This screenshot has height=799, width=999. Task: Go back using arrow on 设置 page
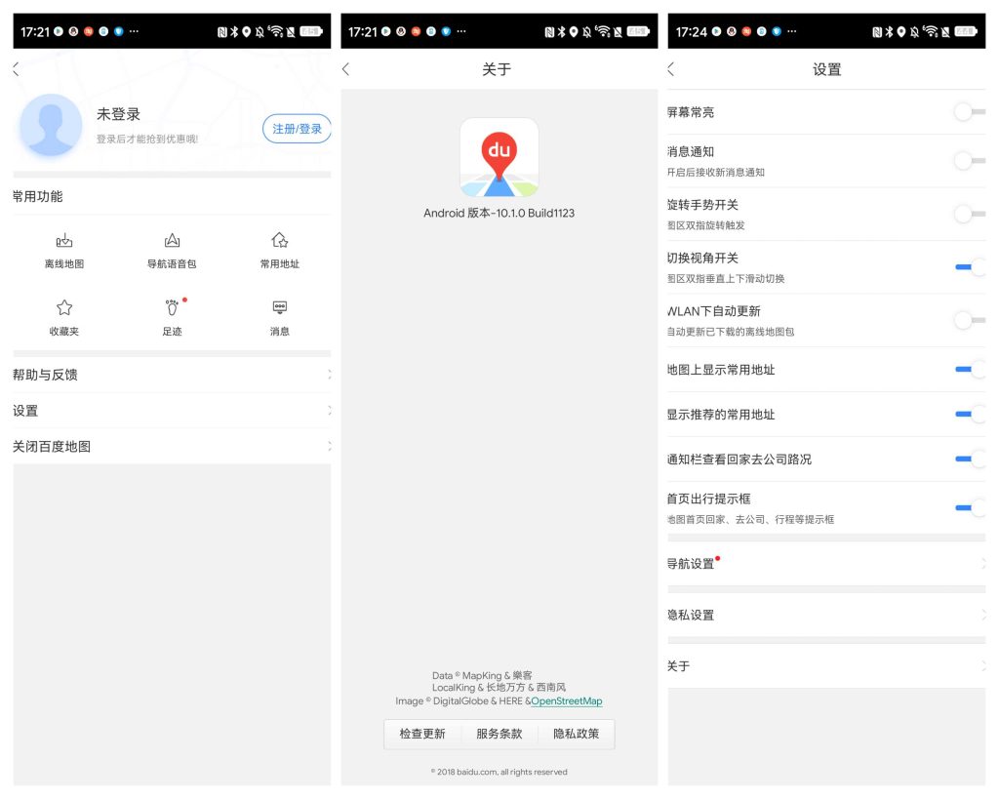[671, 69]
